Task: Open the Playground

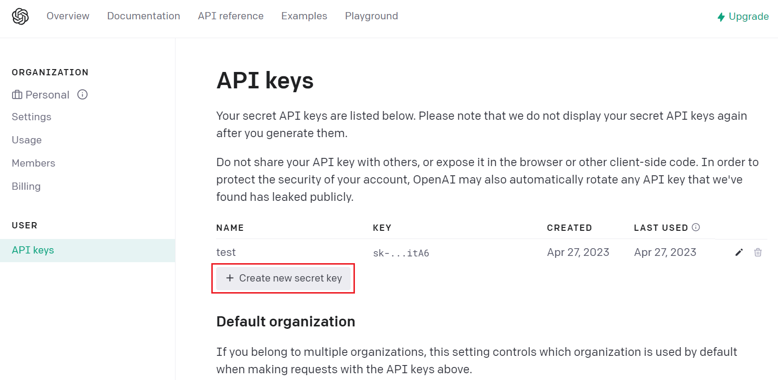Action: [x=371, y=16]
